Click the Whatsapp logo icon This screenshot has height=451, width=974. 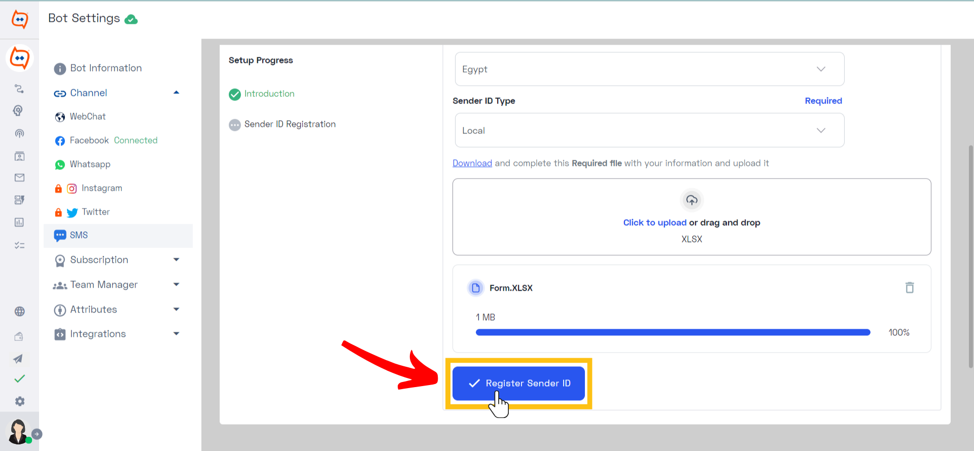pos(60,165)
